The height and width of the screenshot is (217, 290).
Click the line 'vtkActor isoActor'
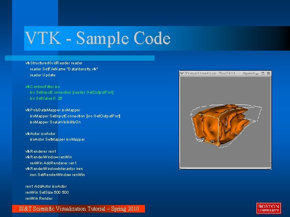click(40, 133)
